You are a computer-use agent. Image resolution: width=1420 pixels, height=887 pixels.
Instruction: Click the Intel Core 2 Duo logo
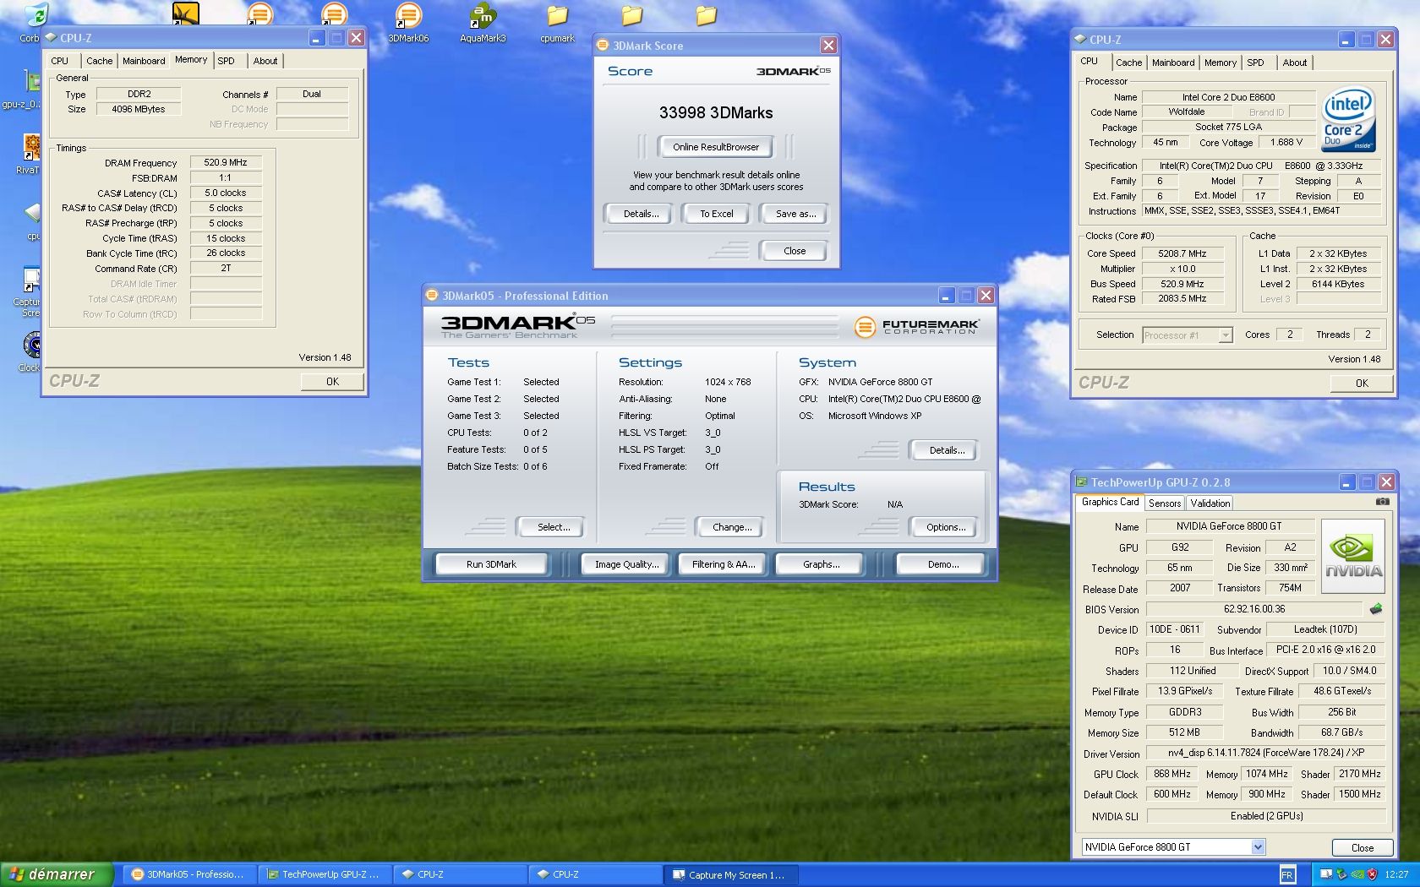tap(1347, 119)
